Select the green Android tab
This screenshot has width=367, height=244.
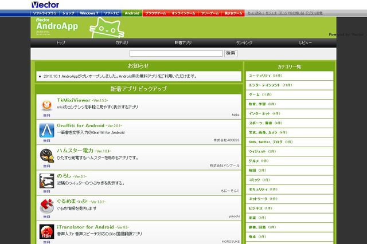(x=132, y=13)
